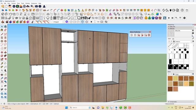Pick the salmon-colored wood swatch in last row

pos(175,89)
